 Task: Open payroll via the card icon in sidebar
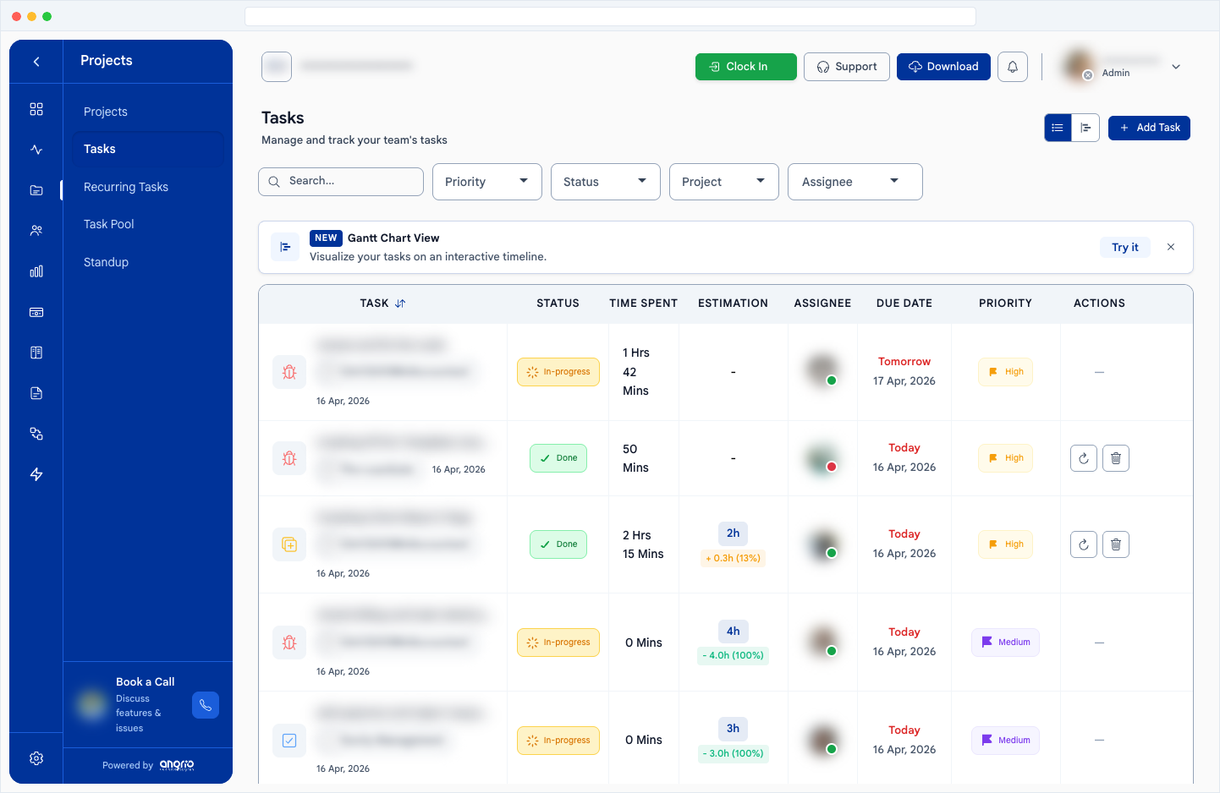(36, 312)
